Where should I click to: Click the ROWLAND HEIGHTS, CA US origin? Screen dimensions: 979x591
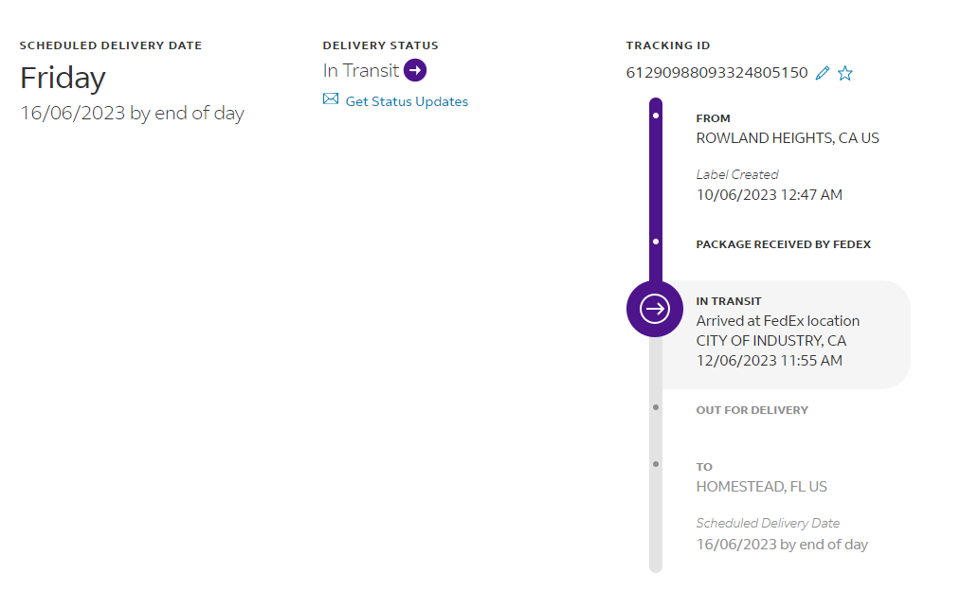tap(788, 138)
